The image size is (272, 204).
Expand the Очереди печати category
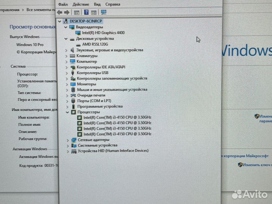[67, 96]
